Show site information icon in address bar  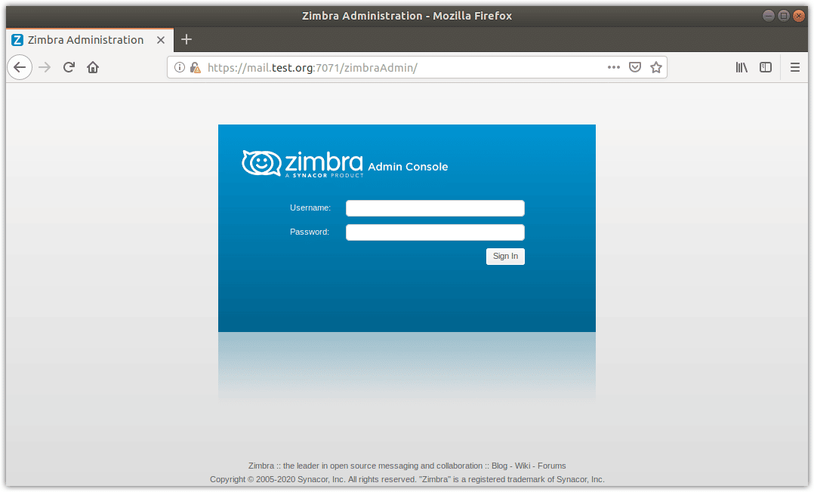click(180, 67)
